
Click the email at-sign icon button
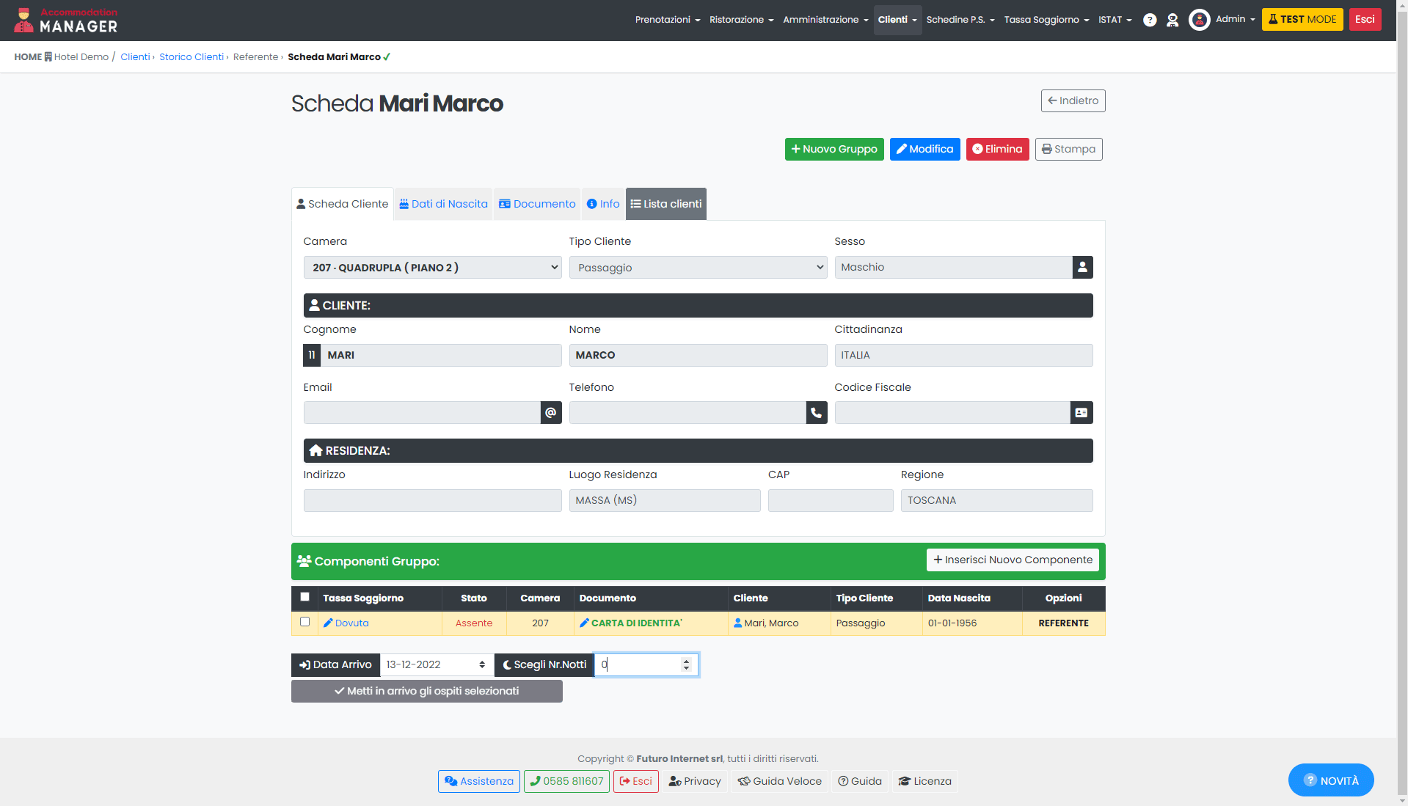(x=551, y=413)
